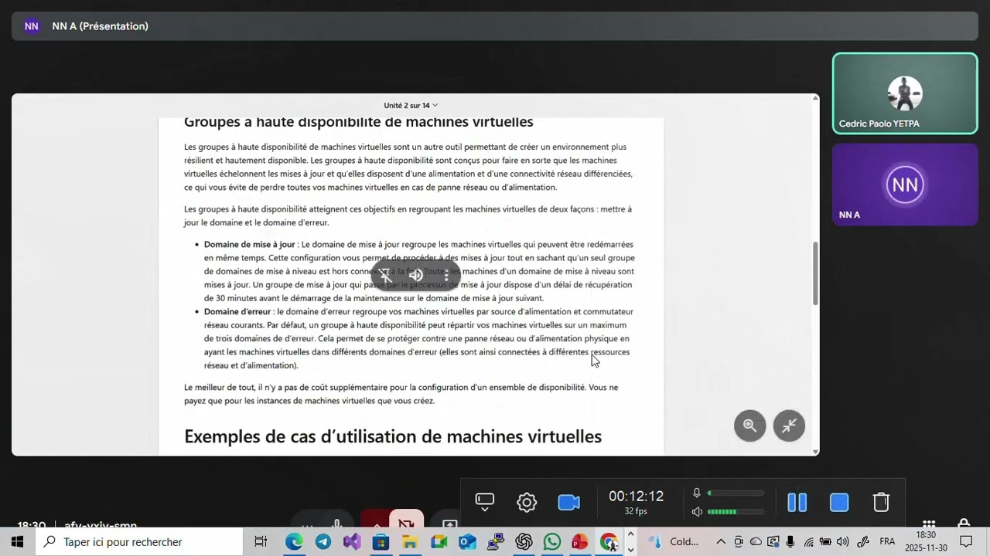
Task: Open the Windows Start menu
Action: point(17,542)
